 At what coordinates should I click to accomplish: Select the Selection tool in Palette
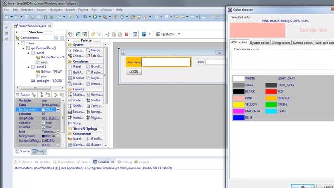point(76,50)
